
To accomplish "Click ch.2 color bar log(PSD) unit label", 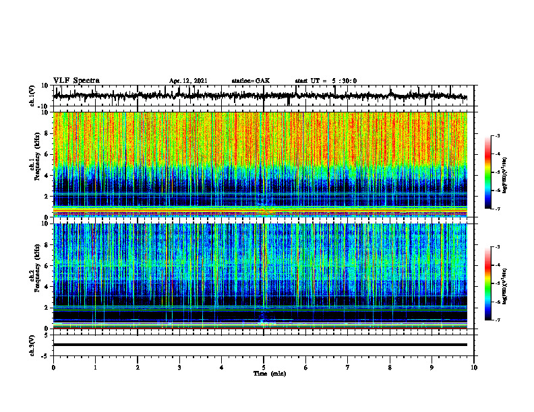I will tap(506, 286).
